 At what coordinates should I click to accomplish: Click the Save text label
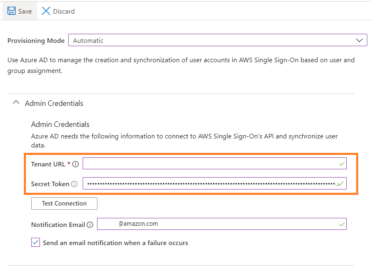point(25,12)
